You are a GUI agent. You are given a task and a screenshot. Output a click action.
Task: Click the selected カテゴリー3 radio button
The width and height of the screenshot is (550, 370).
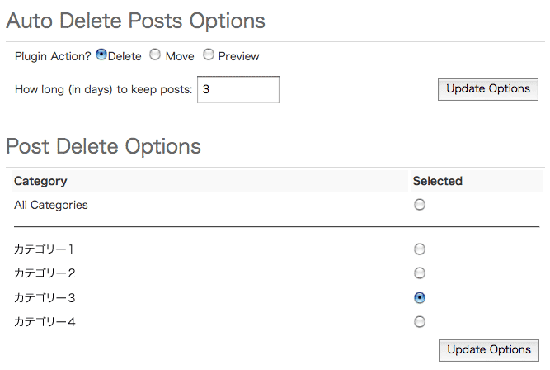pyautogui.click(x=420, y=297)
